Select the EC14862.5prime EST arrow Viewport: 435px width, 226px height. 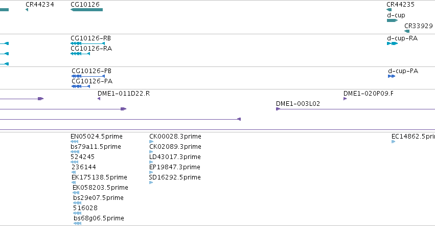click(394, 142)
